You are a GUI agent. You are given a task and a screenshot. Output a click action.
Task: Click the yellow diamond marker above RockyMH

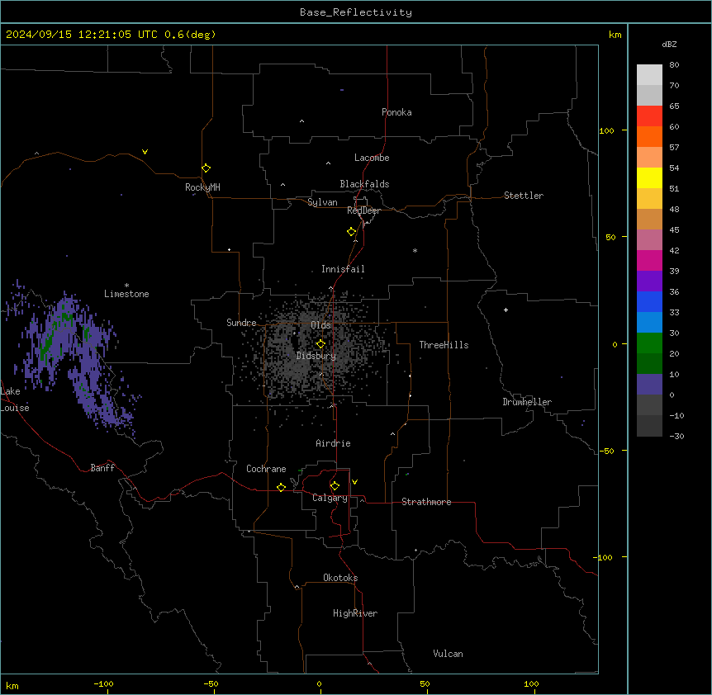[206, 168]
